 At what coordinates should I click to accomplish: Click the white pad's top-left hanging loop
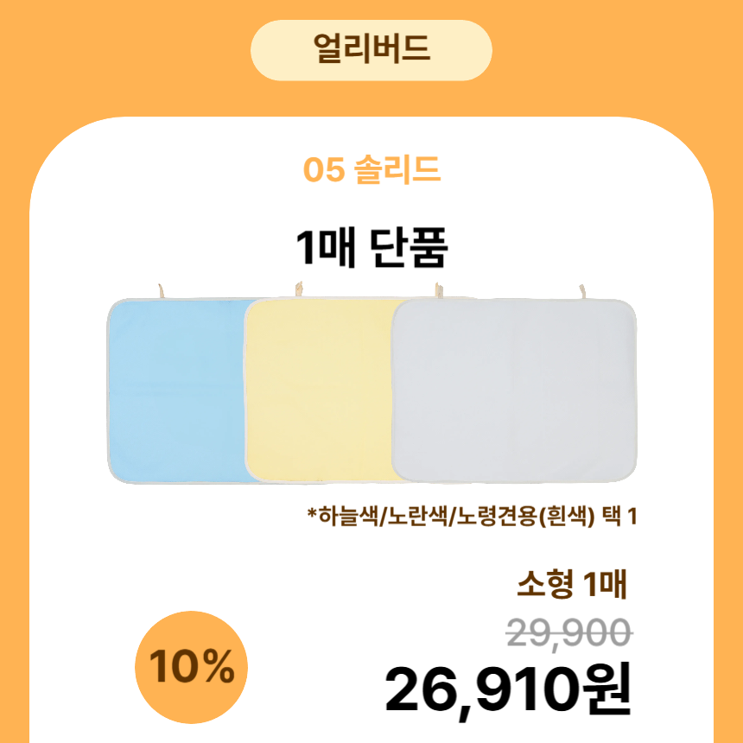click(x=438, y=290)
